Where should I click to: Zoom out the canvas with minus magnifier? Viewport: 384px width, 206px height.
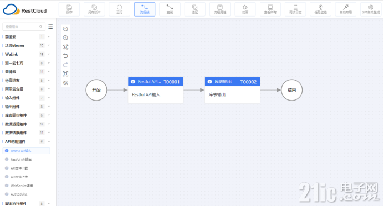pos(65,29)
